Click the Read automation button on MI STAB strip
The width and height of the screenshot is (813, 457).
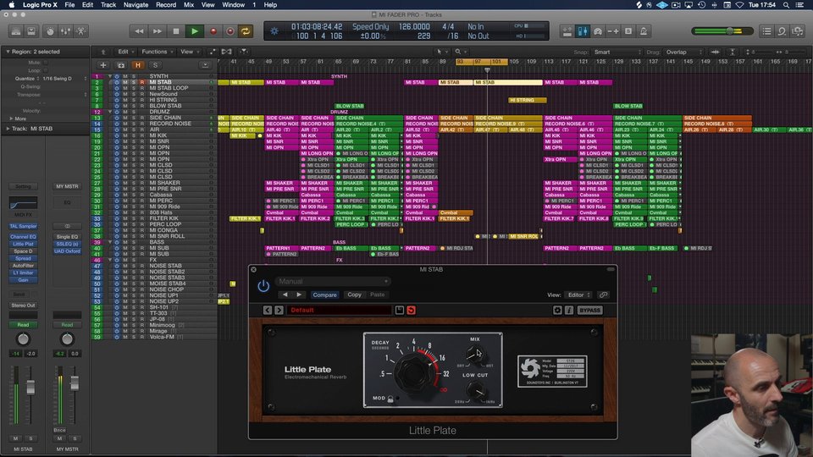pos(24,325)
